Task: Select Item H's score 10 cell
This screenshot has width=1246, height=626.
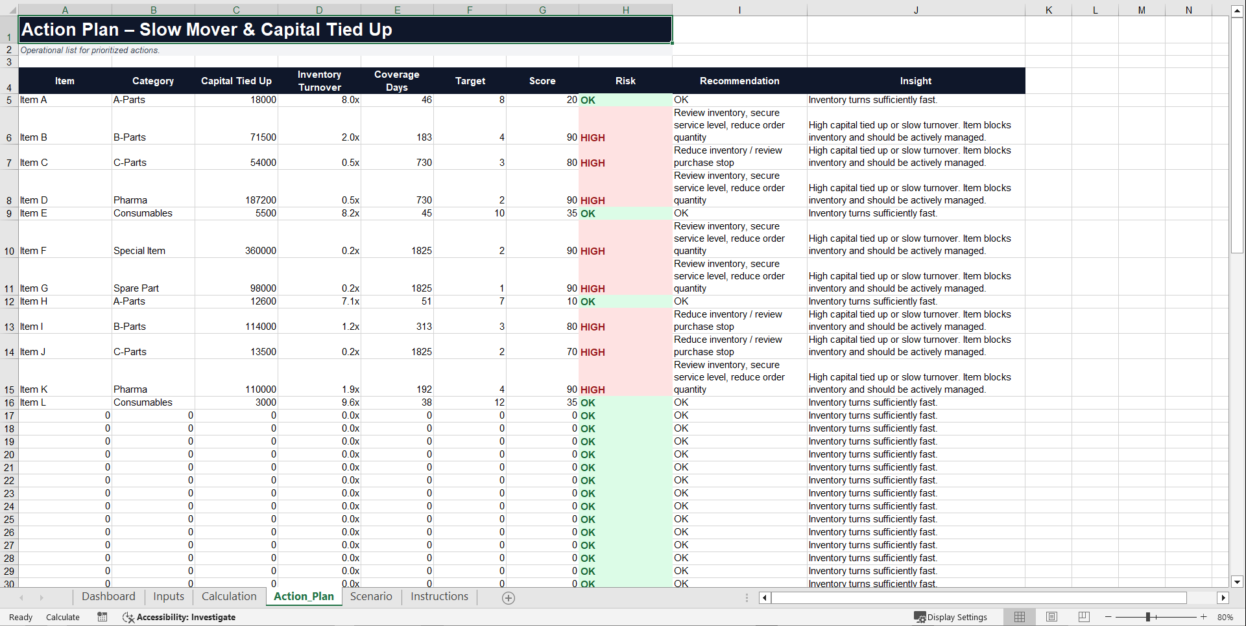Action: pyautogui.click(x=542, y=301)
